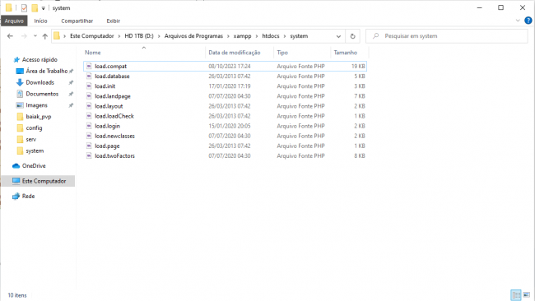Open Área de Trabalho in sidebar
This screenshot has height=301, width=535.
pyautogui.click(x=47, y=71)
